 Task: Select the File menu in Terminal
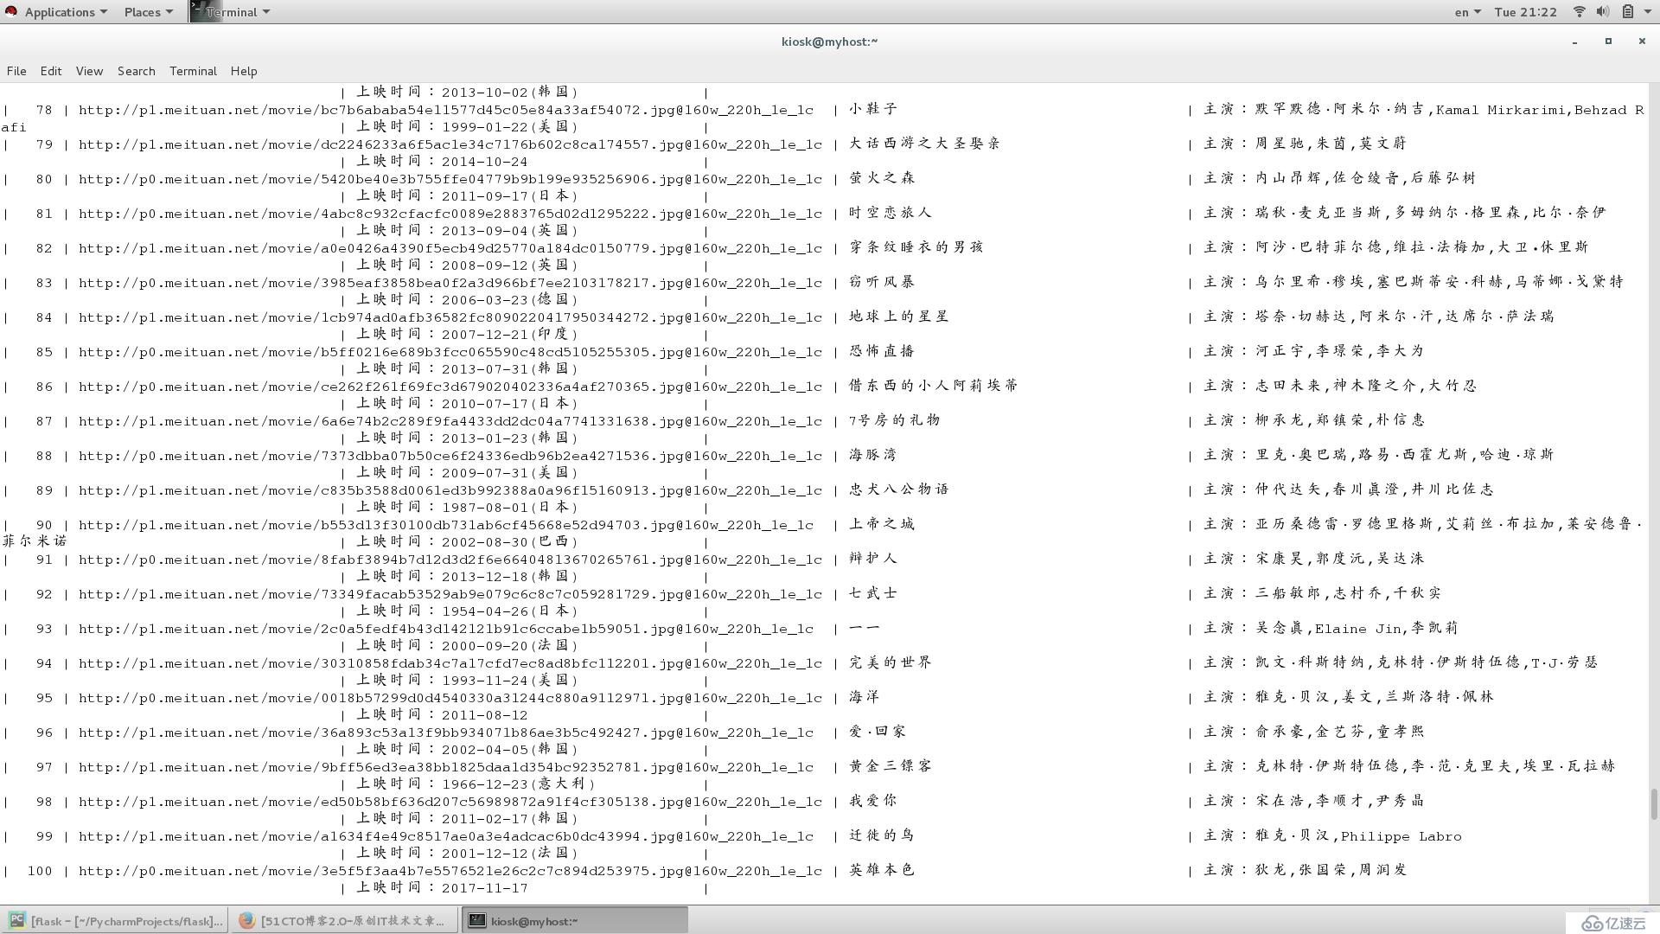coord(17,71)
